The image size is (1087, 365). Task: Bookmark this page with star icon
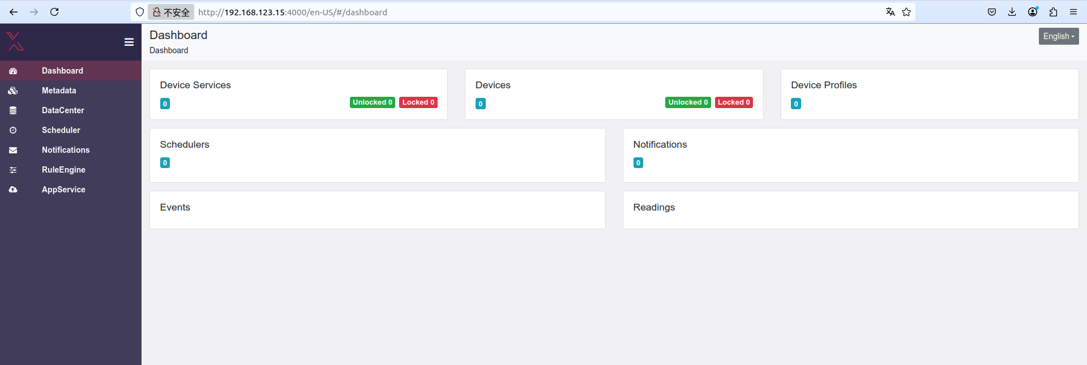click(906, 12)
